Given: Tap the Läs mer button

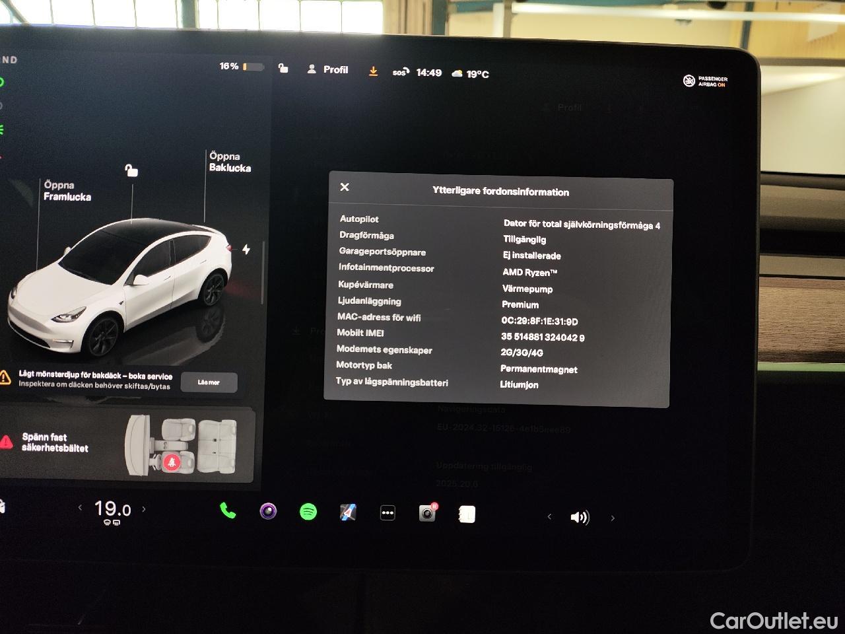Looking at the screenshot, I should pyautogui.click(x=209, y=382).
